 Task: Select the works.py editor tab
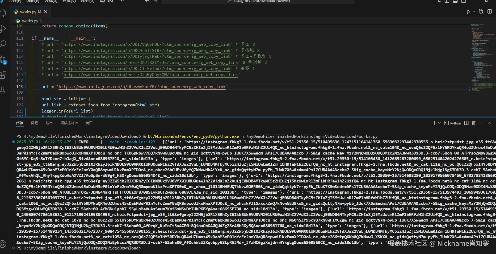point(30,12)
